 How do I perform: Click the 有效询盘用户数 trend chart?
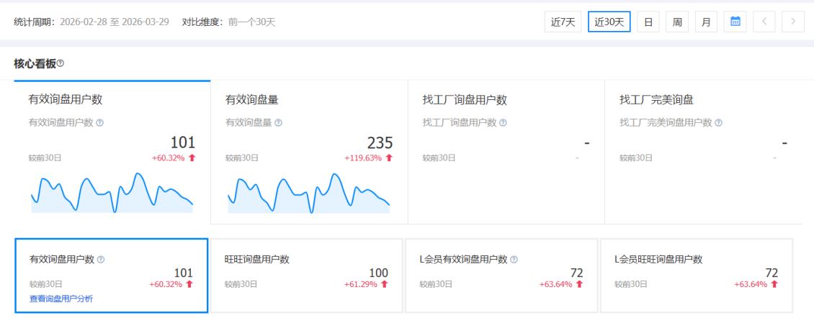click(x=112, y=194)
